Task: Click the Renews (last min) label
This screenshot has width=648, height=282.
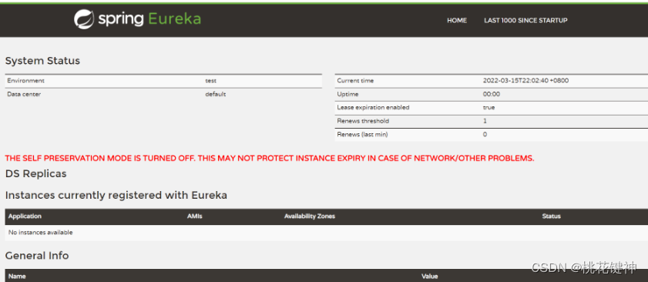Action: 362,134
